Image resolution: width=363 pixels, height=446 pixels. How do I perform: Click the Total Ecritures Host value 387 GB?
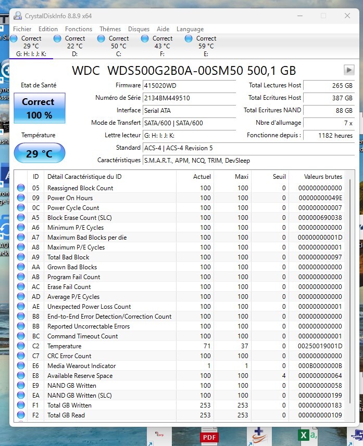(329, 98)
